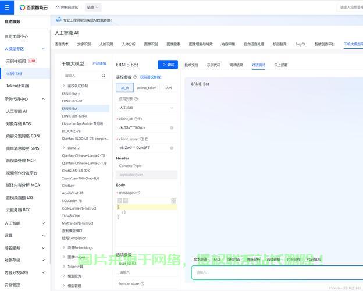This screenshot has height=291, width=363.
Task: Open the 全局 region dropdown
Action: coord(93,8)
